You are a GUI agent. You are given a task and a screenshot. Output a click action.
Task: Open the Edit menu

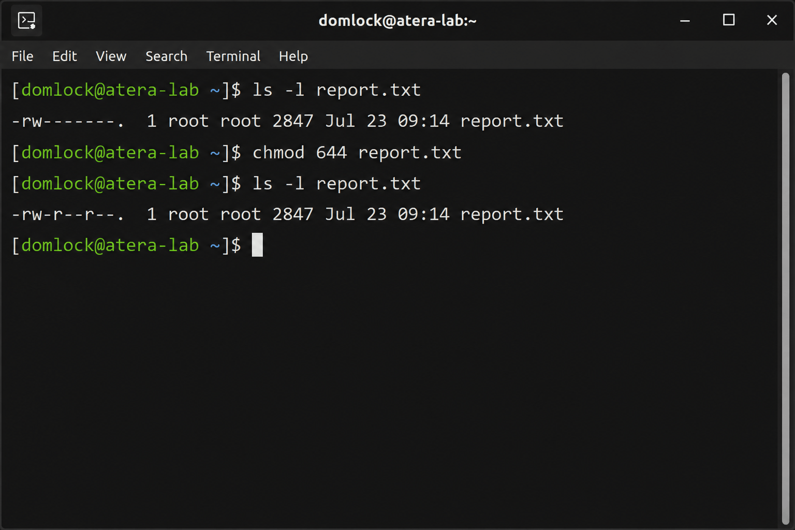click(65, 56)
